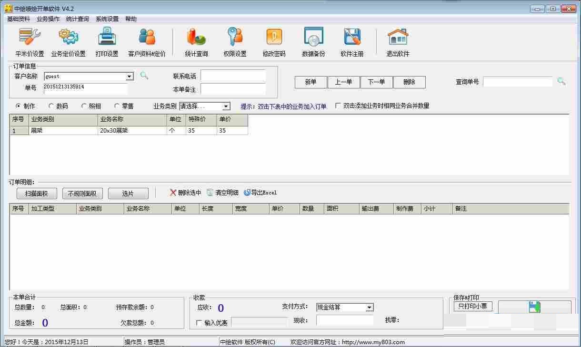Click 不规则面积 button

82,193
